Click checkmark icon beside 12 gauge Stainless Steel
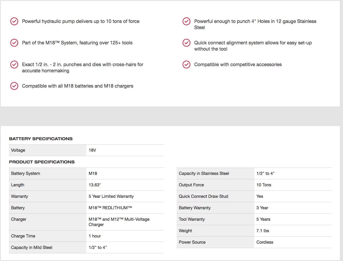 (x=186, y=21)
